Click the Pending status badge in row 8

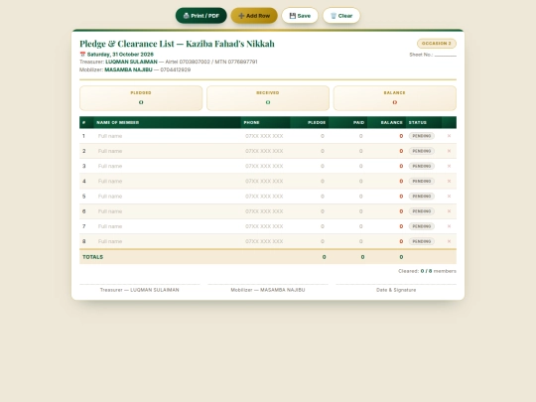[x=422, y=241]
